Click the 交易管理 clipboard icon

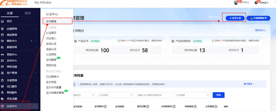pyautogui.click(x=3, y=80)
